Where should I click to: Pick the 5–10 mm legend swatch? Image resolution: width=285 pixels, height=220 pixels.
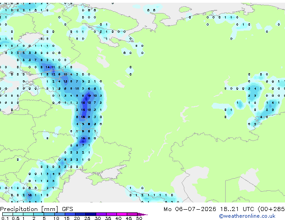pos(49,214)
